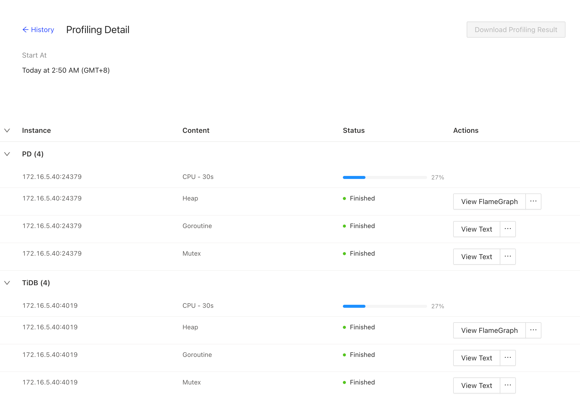Collapse all rows via header chevron
This screenshot has width=580, height=398.
click(x=7, y=130)
